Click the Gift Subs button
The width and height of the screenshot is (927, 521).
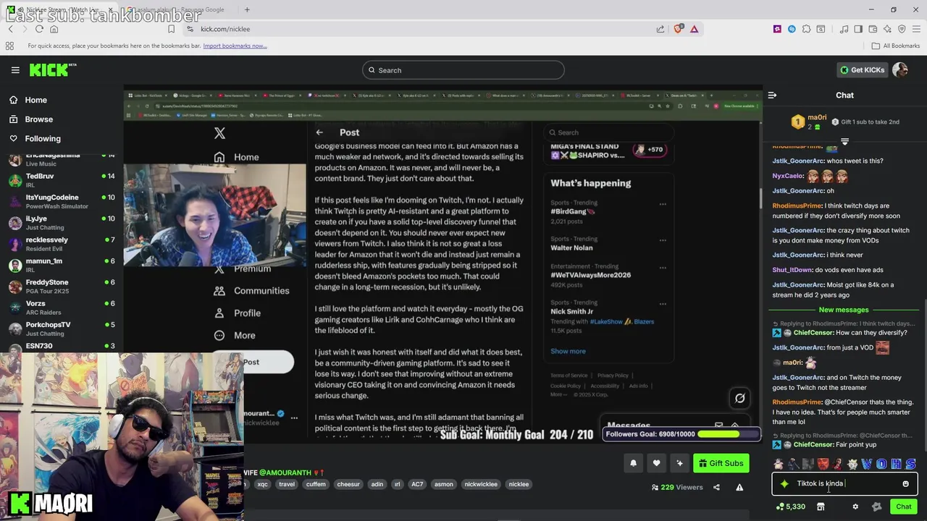point(721,463)
